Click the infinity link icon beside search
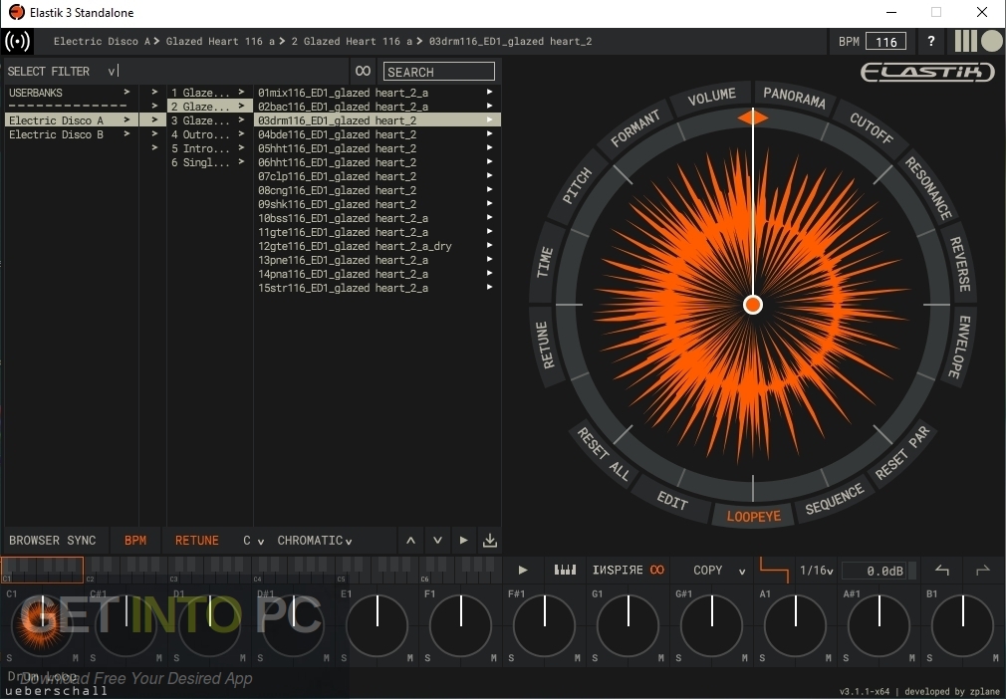The height and width of the screenshot is (699, 1006). point(363,71)
